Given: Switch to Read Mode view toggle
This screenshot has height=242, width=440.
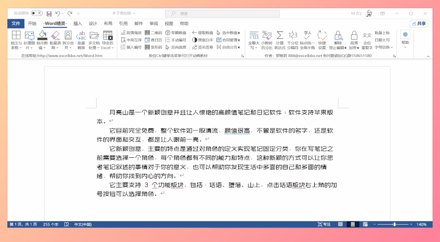Looking at the screenshot, I should [340, 224].
